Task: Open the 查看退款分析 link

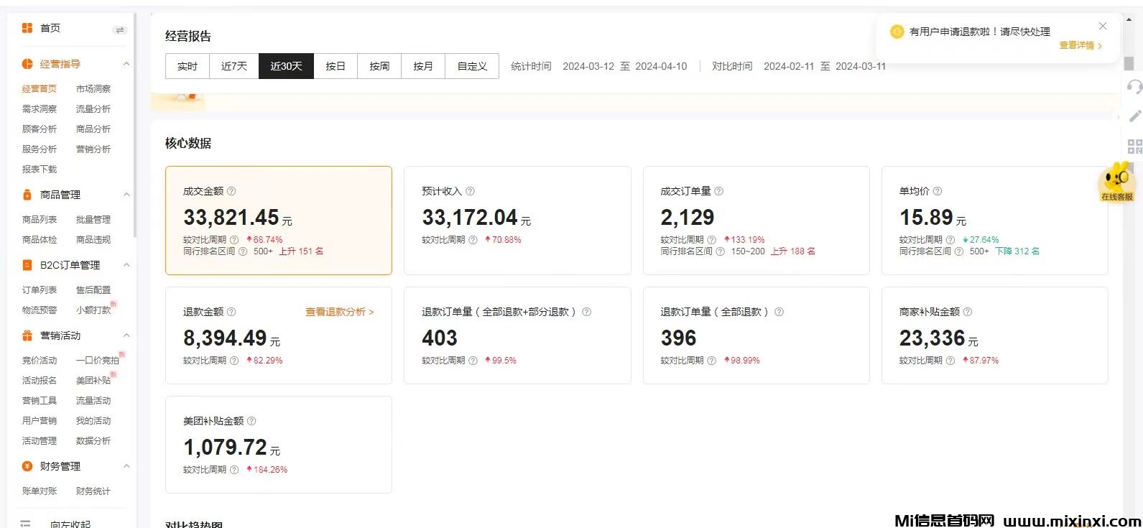Action: click(339, 312)
